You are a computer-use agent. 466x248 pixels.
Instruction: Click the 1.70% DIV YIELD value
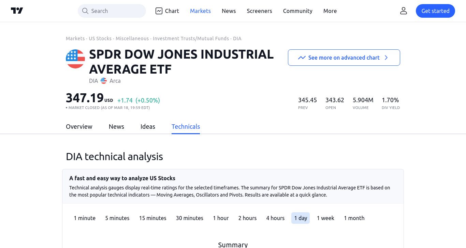point(390,100)
